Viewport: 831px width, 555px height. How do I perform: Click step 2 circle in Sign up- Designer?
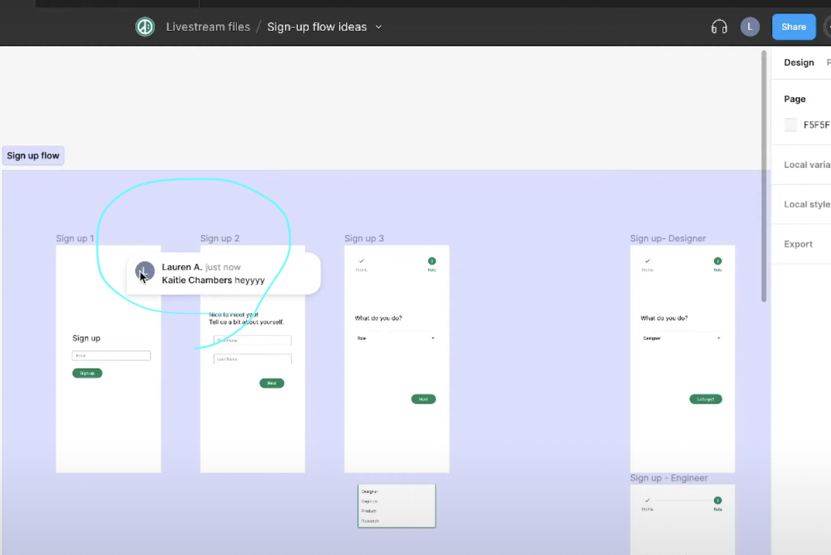click(x=717, y=261)
